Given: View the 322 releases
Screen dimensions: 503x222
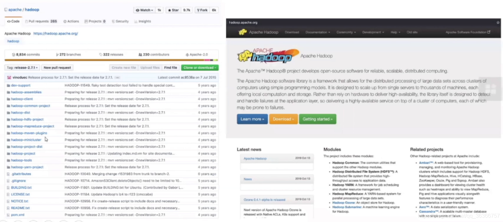Looking at the screenshot, I should (111, 54).
